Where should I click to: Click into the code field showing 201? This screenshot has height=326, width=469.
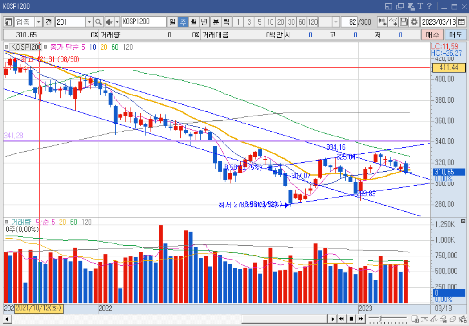point(70,22)
